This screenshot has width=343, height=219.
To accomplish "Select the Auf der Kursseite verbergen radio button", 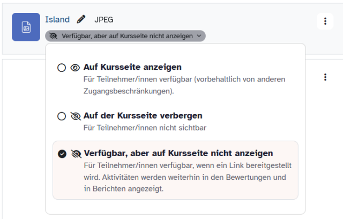I will pos(62,116).
